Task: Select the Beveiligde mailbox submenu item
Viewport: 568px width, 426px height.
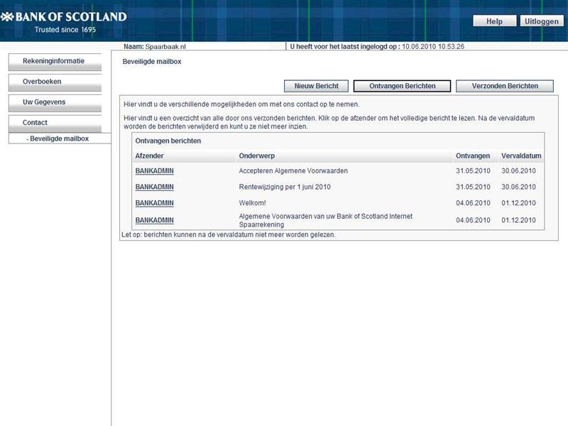Action: pyautogui.click(x=59, y=138)
